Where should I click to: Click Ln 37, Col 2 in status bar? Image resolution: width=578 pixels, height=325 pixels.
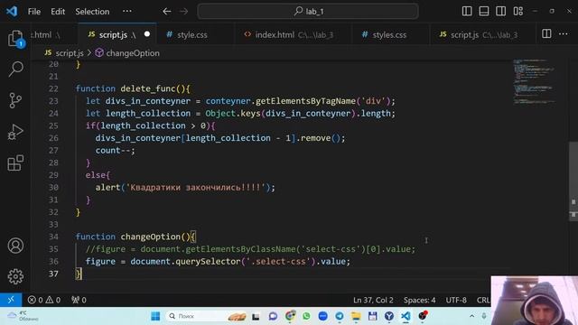(x=373, y=300)
